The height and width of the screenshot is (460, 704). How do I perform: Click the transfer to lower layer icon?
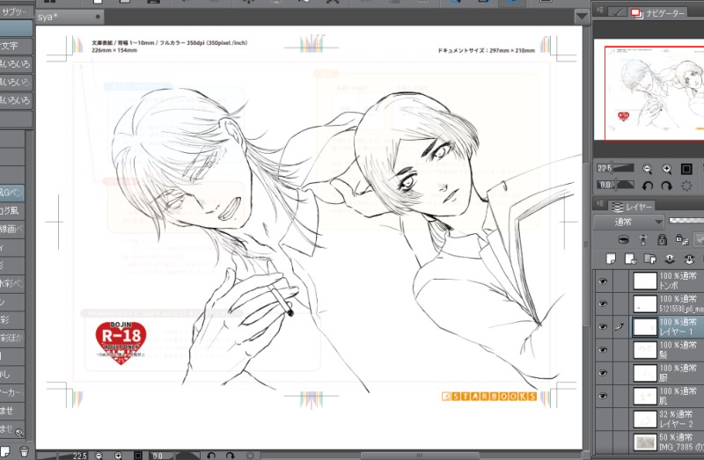coord(670,259)
